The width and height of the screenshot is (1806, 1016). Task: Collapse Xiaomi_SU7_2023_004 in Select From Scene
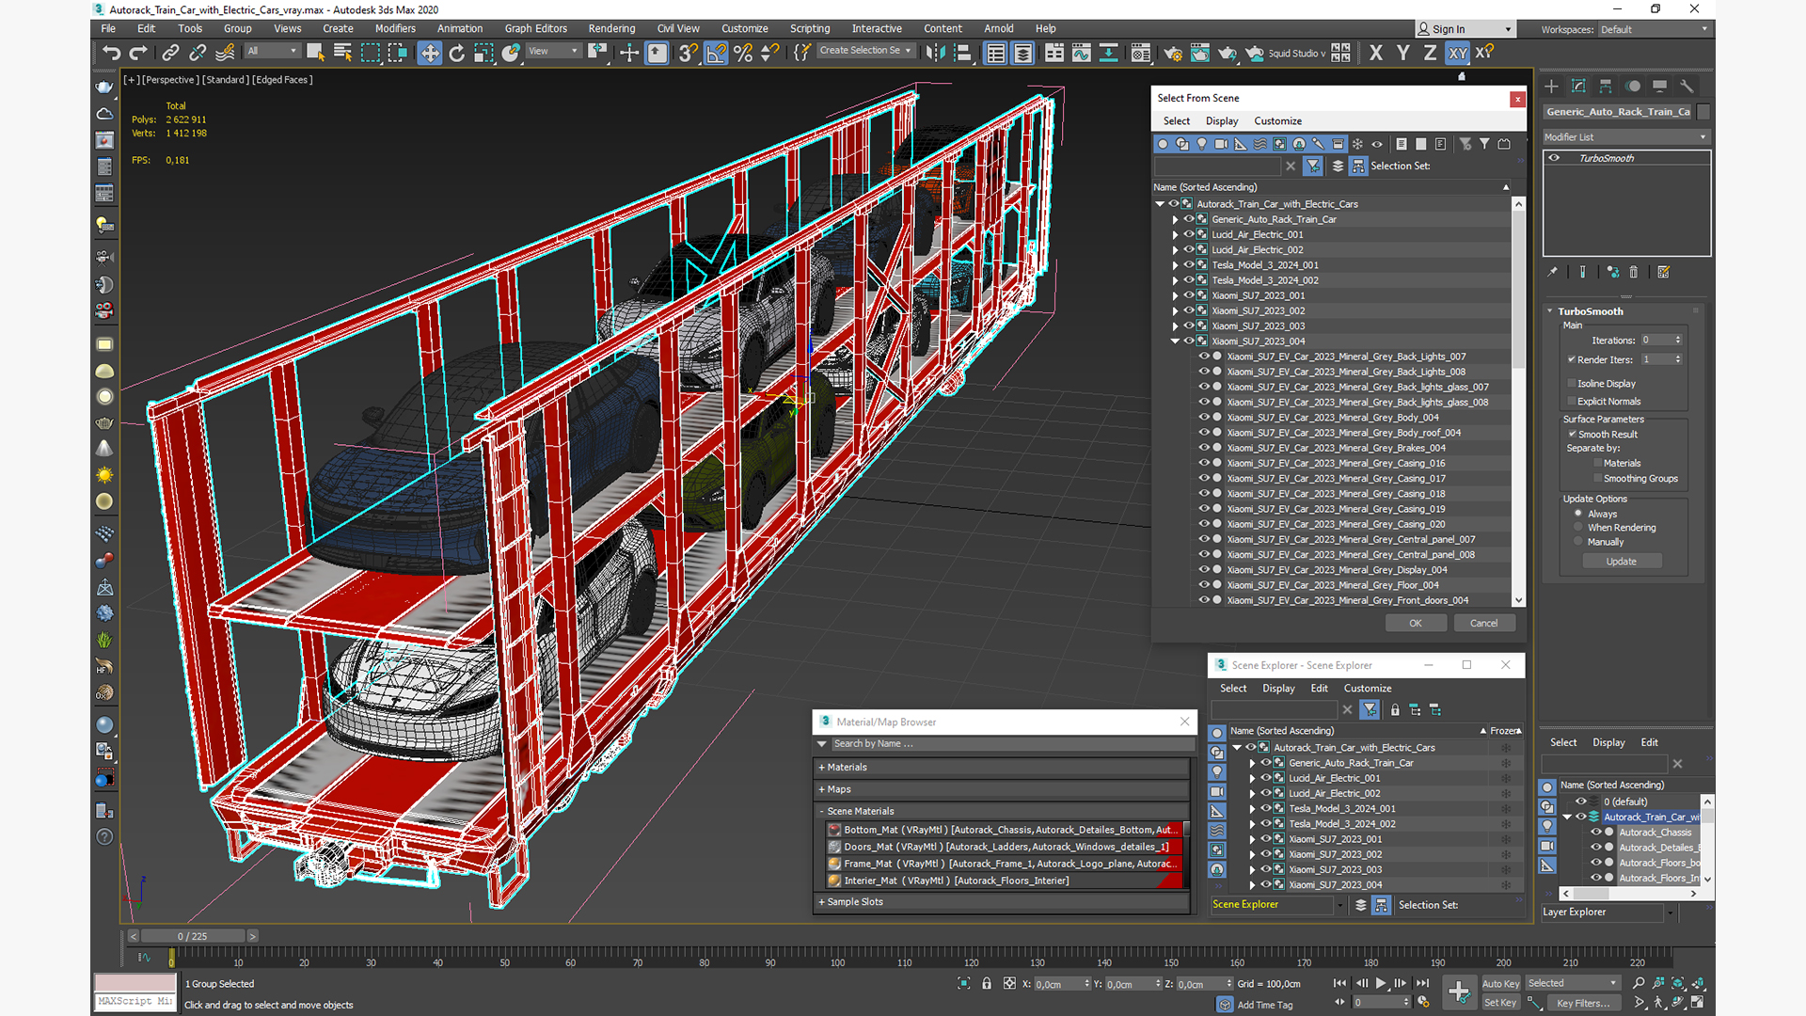[1176, 341]
